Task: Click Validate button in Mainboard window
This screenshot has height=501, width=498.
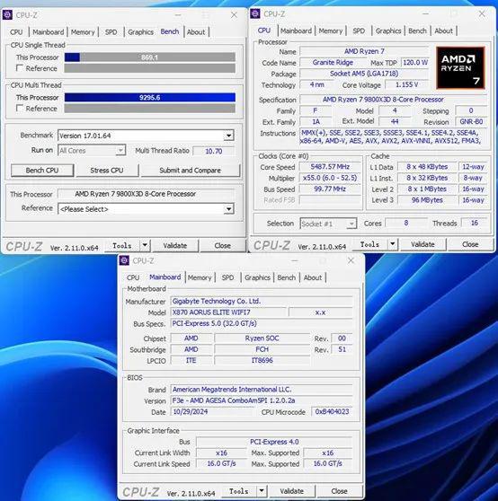Action: click(x=292, y=491)
